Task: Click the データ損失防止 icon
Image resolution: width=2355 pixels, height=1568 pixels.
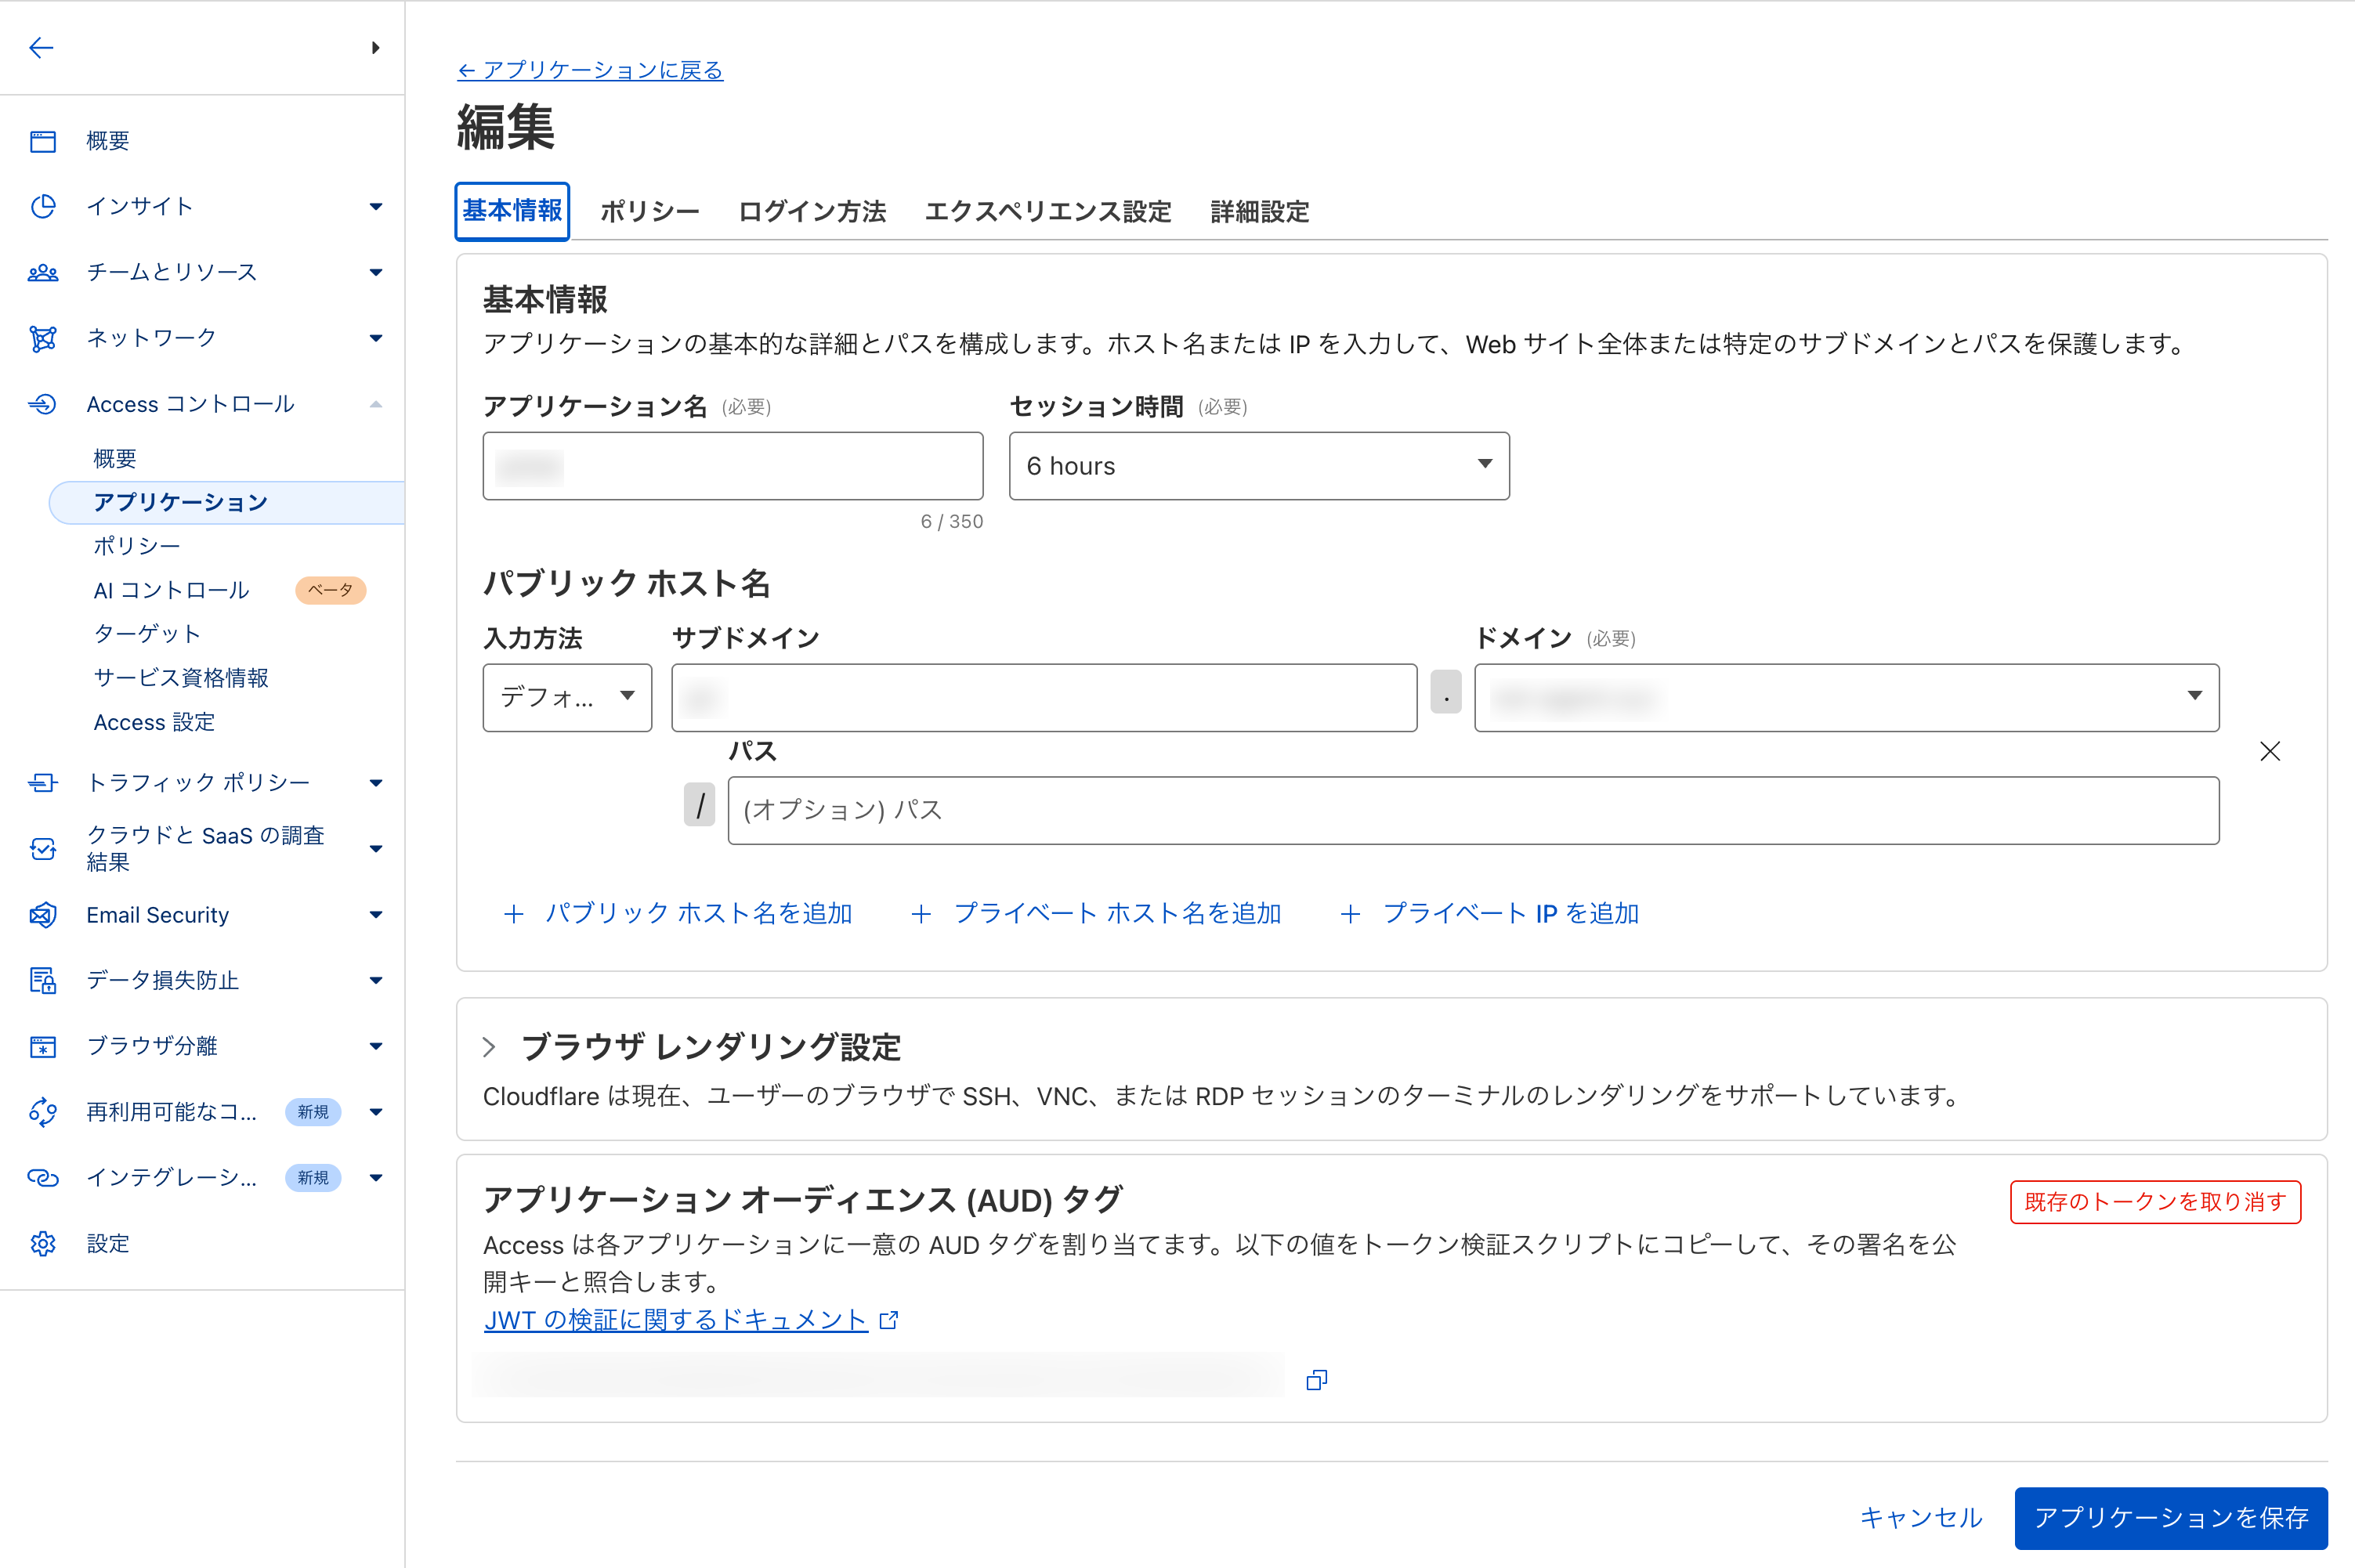Action: coord(43,981)
